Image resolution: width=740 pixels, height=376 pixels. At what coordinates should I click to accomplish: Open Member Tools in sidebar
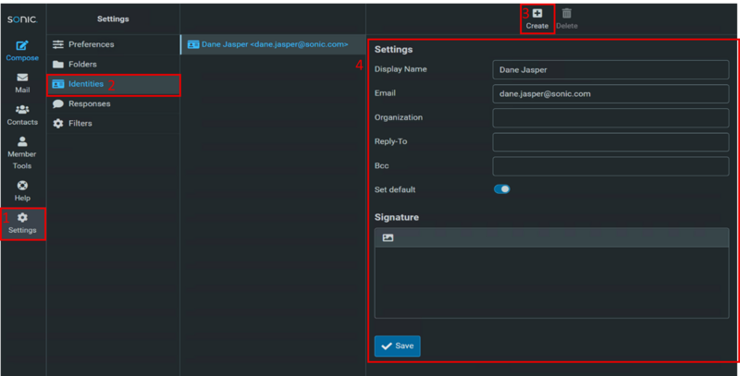pyautogui.click(x=22, y=143)
